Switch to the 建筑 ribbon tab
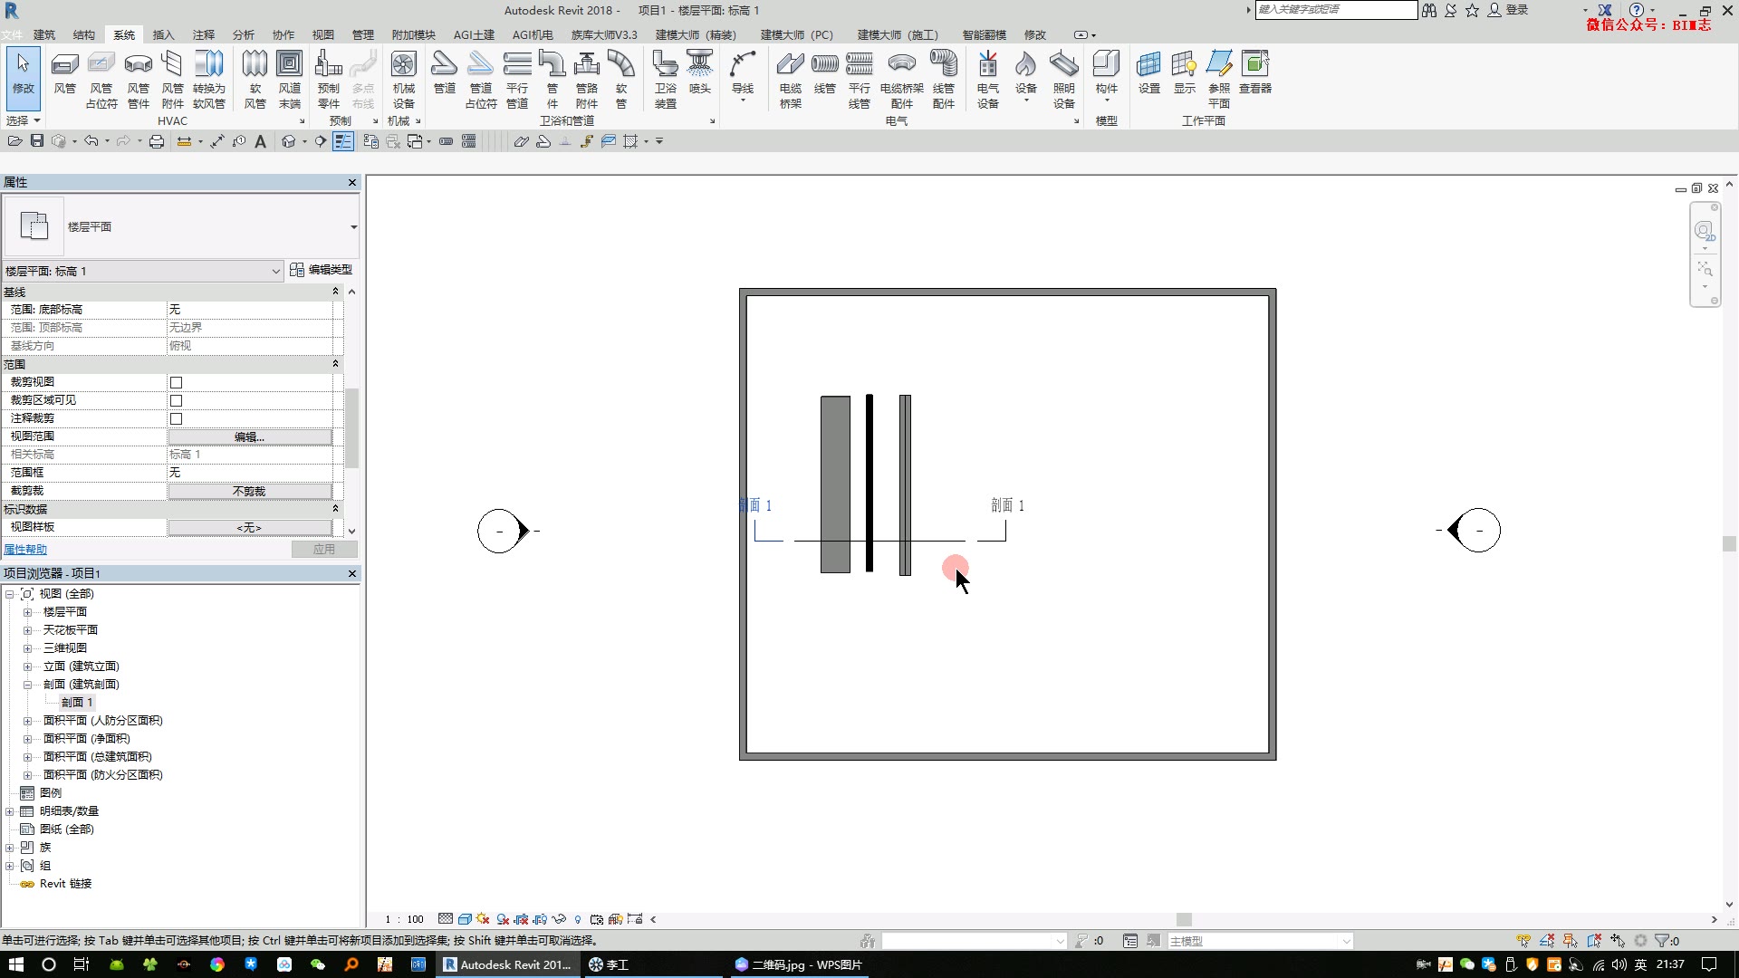Image resolution: width=1739 pixels, height=978 pixels. [x=44, y=34]
